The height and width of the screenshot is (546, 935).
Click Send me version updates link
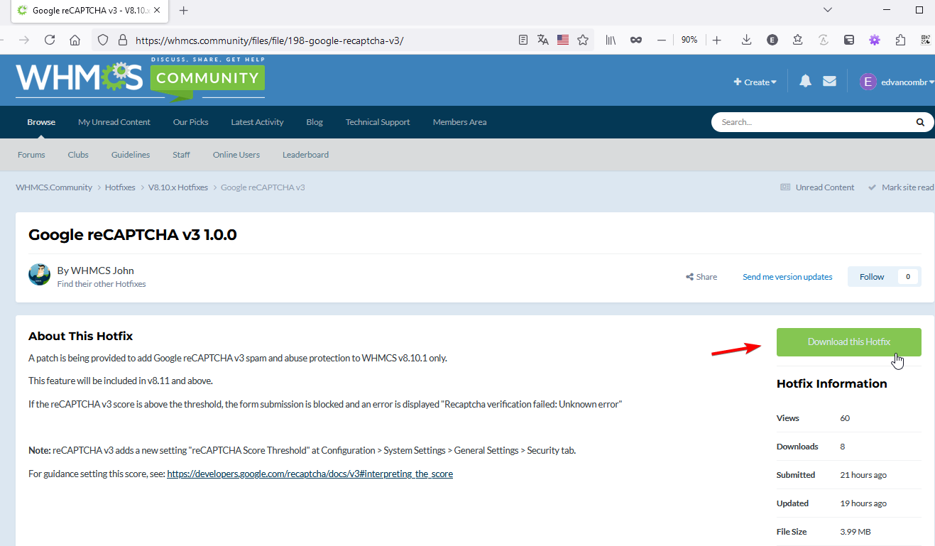[787, 277]
